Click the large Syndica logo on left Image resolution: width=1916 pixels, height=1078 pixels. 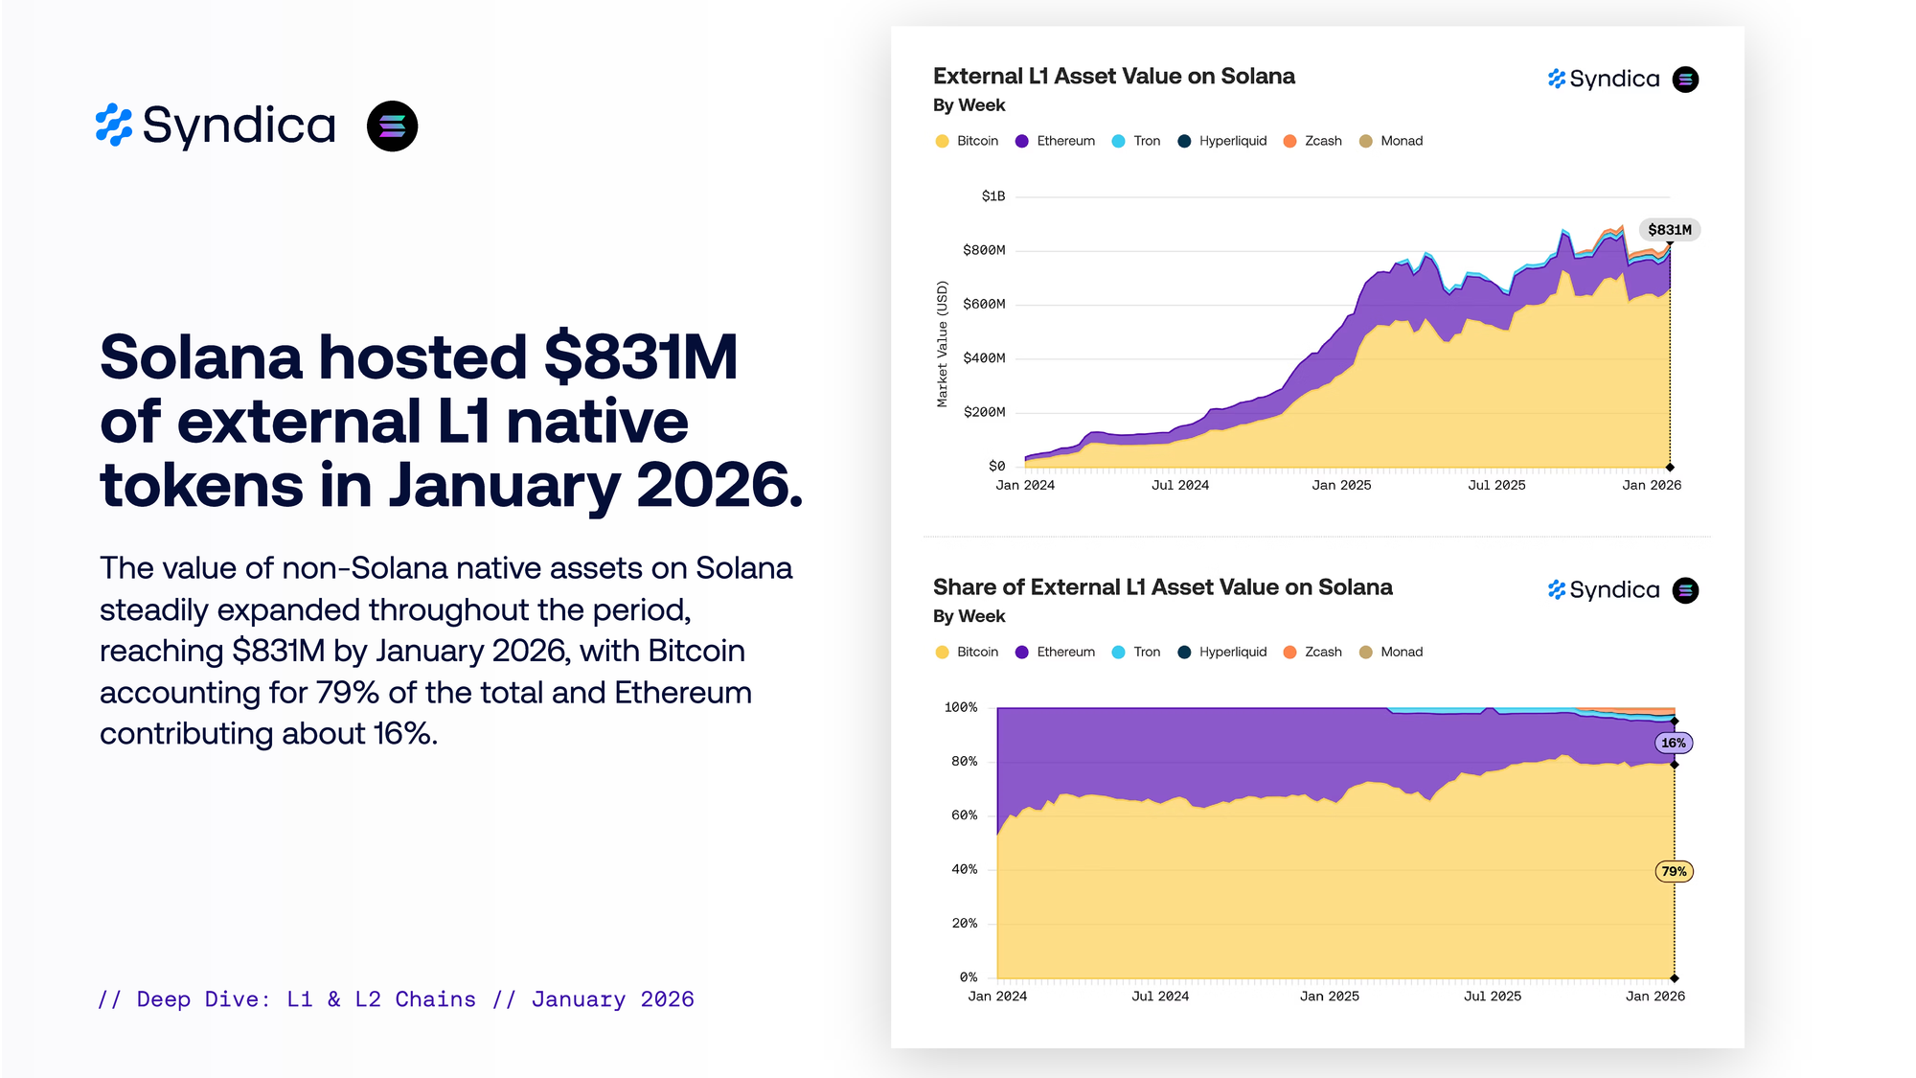tap(216, 126)
